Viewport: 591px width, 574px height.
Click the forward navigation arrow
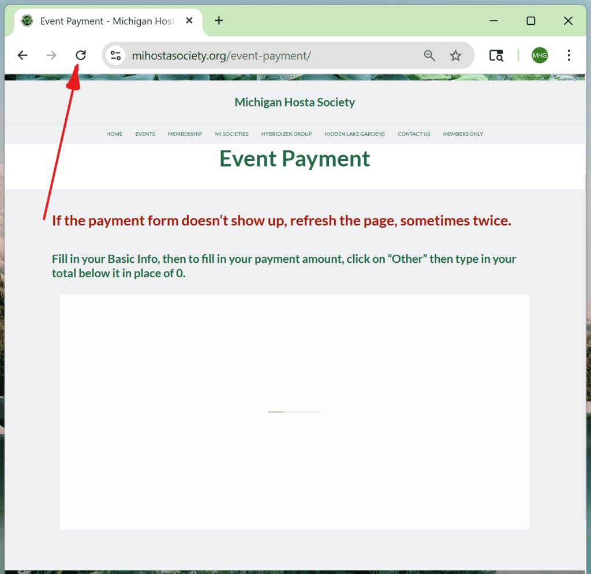click(51, 55)
